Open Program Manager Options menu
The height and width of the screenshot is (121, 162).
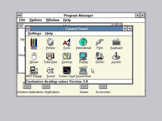(36, 20)
